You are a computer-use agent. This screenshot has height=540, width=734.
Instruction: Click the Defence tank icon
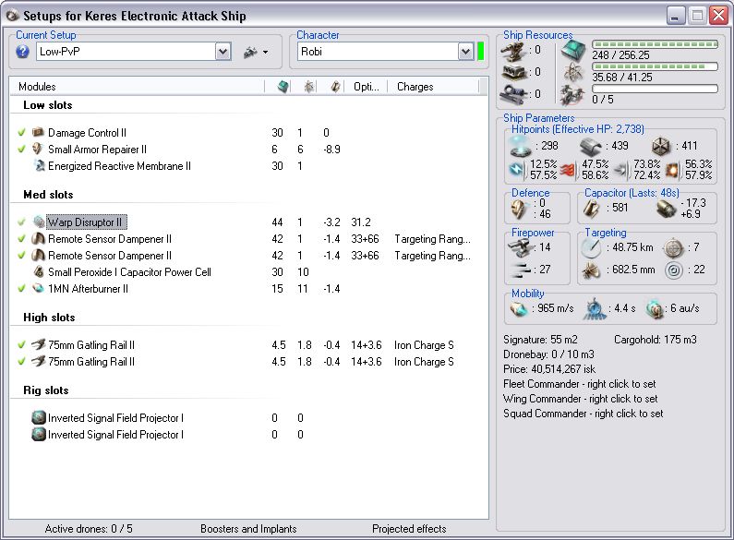tap(519, 209)
